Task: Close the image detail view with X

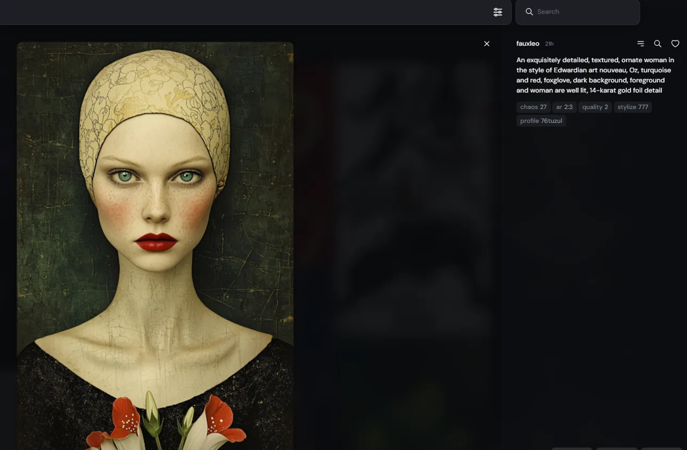Action: coord(486,44)
